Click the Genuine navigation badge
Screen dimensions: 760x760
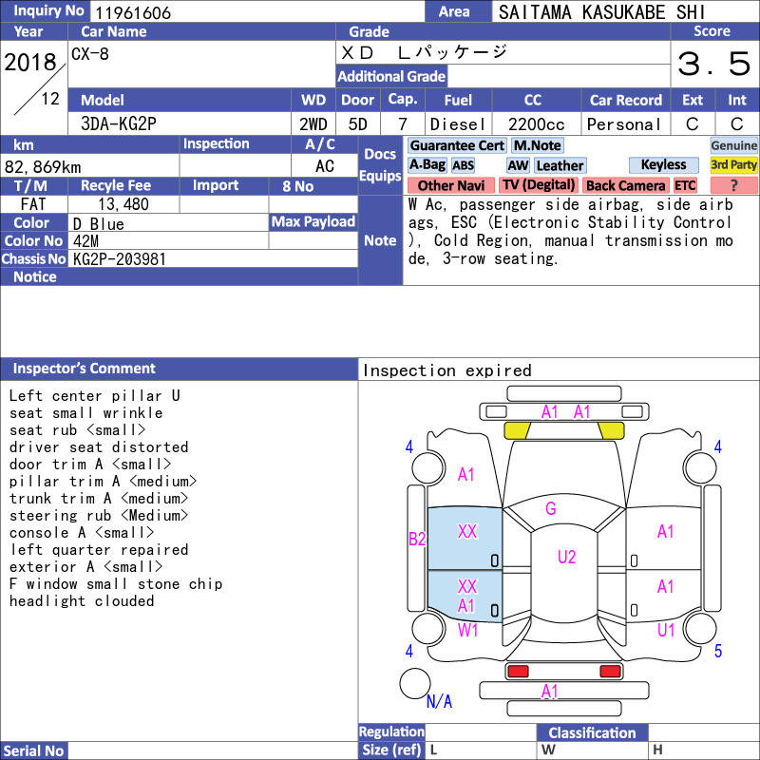coord(733,145)
